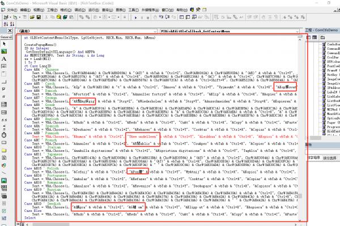This screenshot has height=226, width=340.
Task: Open the 调试(D) menu
Action: click(x=80, y=10)
